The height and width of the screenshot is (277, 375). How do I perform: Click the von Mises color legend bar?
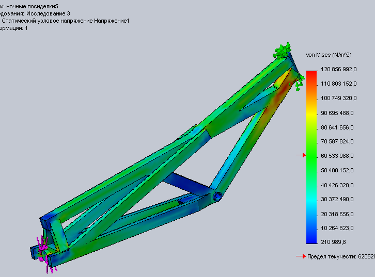[x=311, y=157]
